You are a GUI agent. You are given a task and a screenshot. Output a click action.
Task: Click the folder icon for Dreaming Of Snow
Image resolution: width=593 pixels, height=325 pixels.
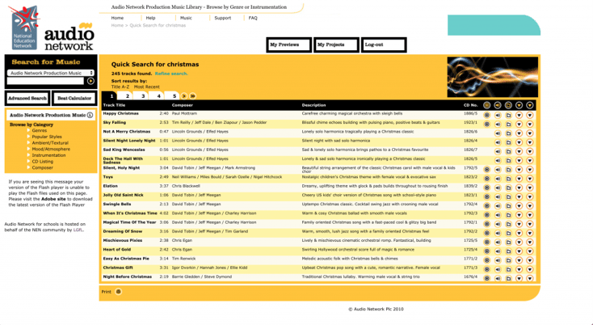(x=508, y=233)
